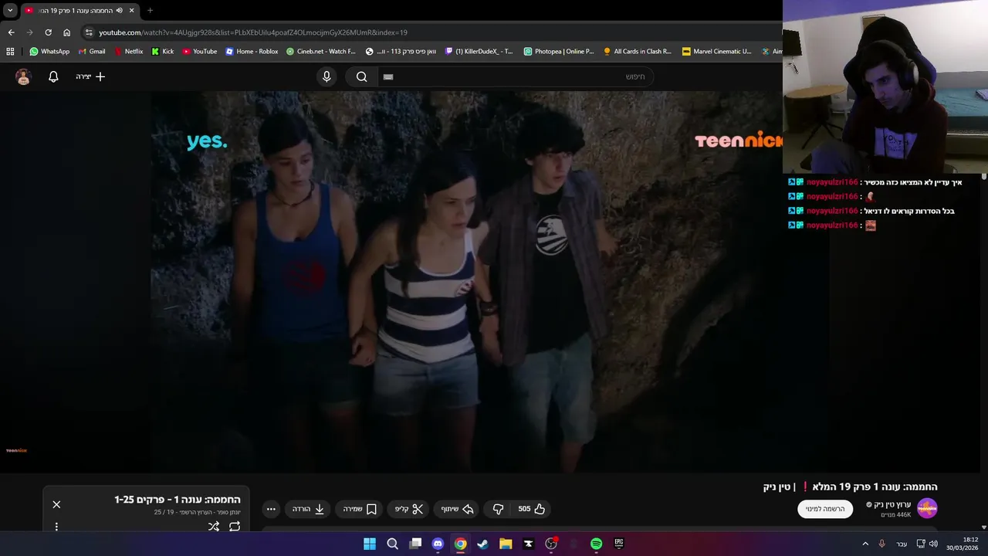
Task: Reload the YouTube page
Action: 48,32
